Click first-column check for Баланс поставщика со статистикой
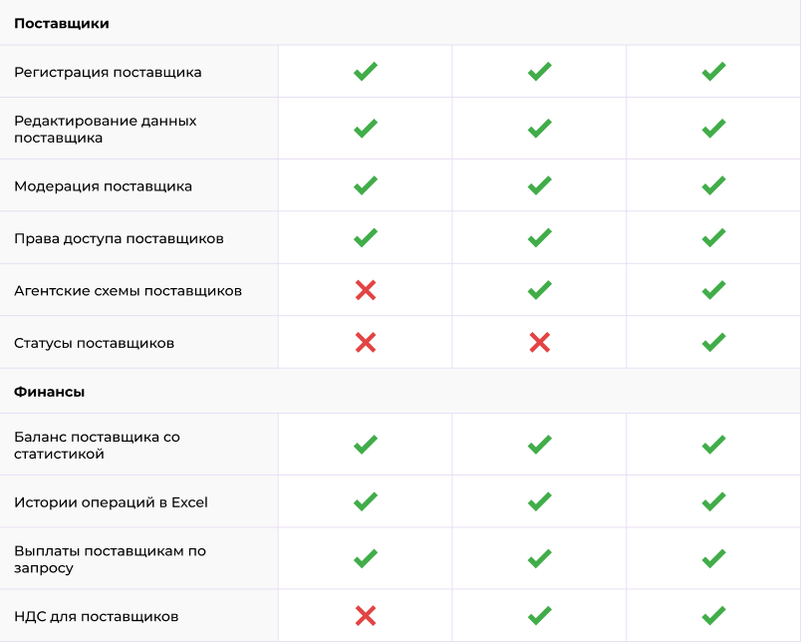 tap(366, 445)
